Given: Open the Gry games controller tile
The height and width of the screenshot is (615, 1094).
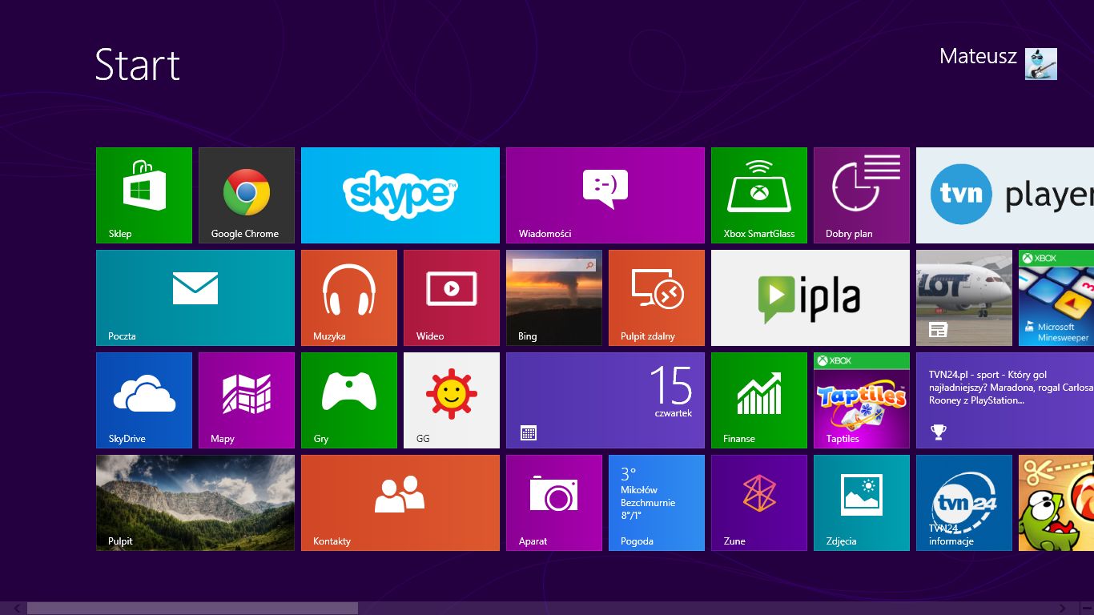Looking at the screenshot, I should pos(349,400).
